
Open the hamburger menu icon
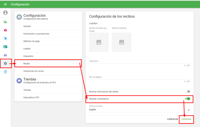coord(5,4)
